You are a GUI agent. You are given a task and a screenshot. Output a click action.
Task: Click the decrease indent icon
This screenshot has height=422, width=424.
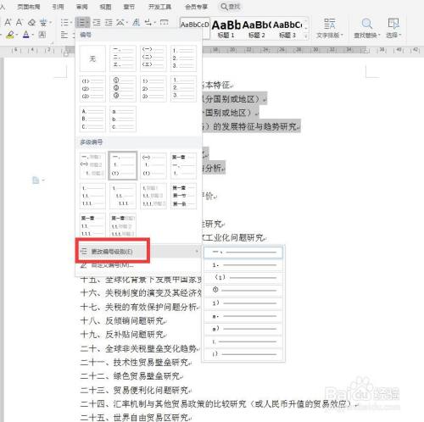coord(97,22)
